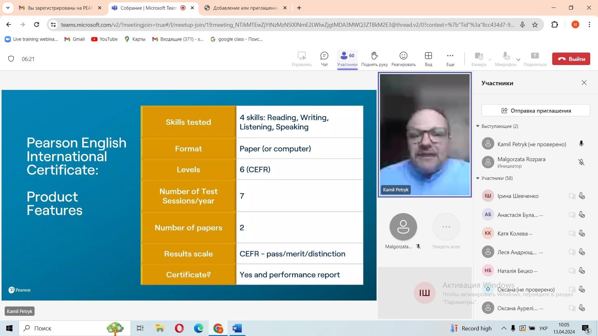This screenshot has height=336, width=598.
Task: Open Chrome three-dot menu
Action: click(x=589, y=25)
